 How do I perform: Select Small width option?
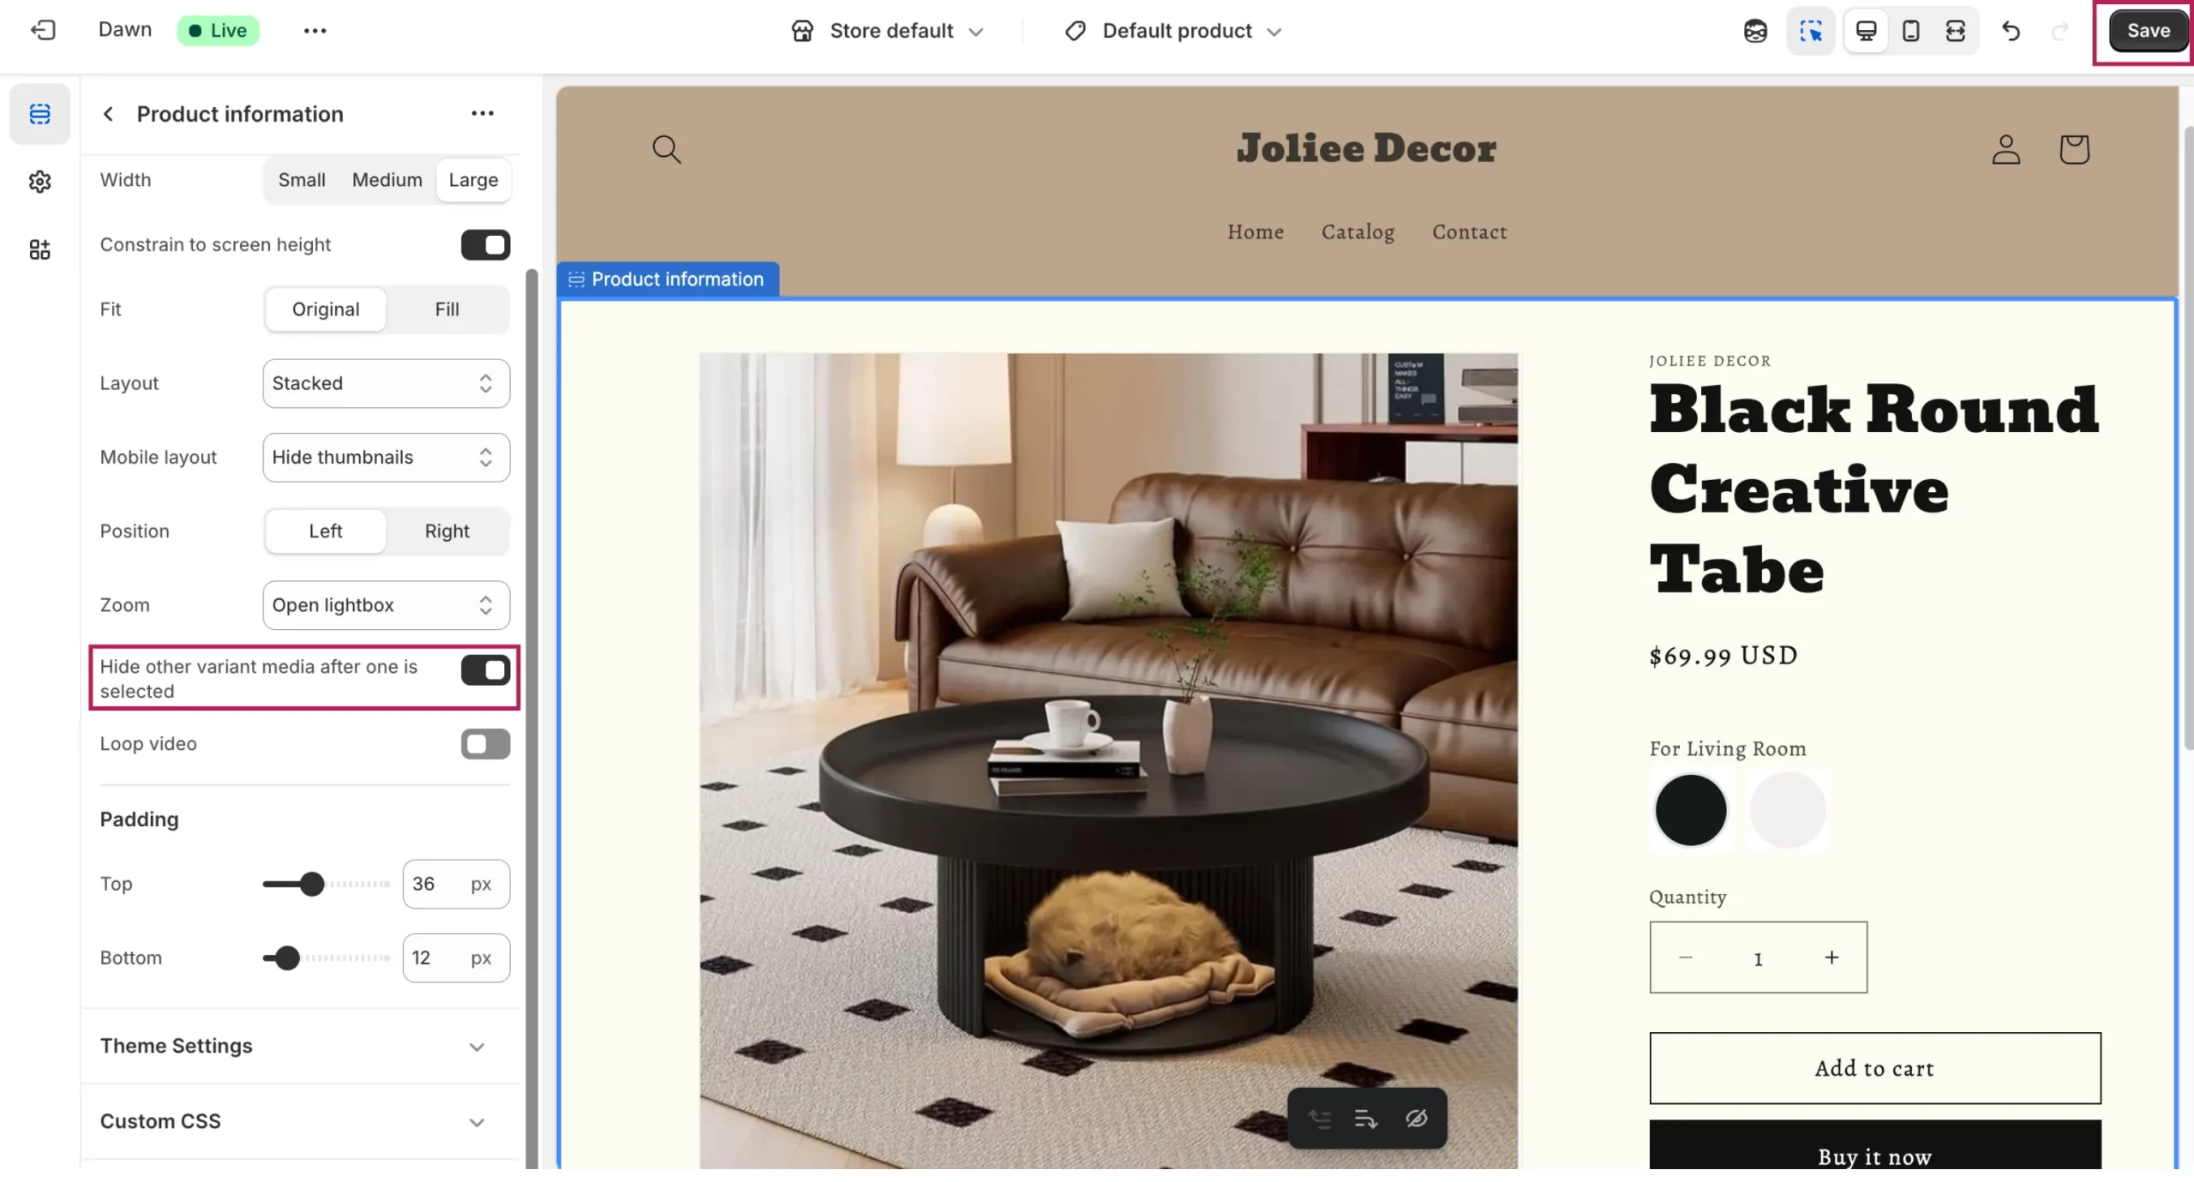click(302, 180)
